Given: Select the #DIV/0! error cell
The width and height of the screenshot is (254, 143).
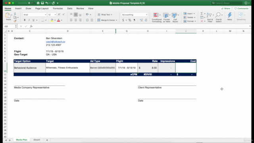Looking at the screenshot, I should (x=148, y=74).
